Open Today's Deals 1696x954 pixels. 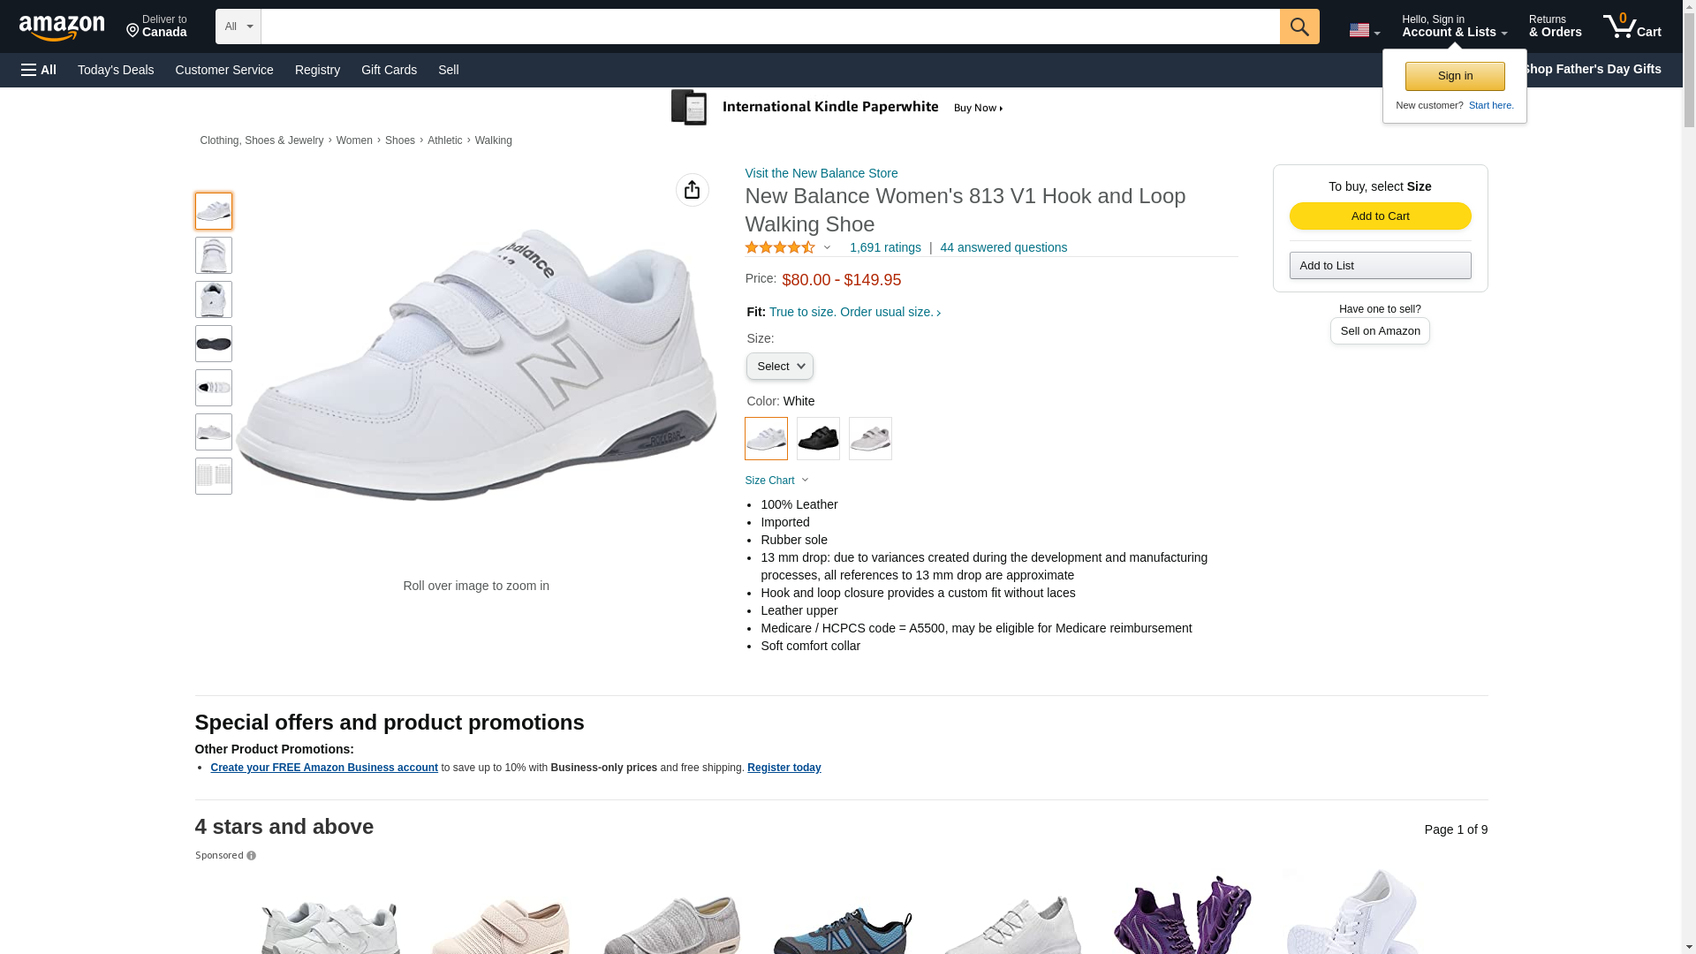click(116, 70)
